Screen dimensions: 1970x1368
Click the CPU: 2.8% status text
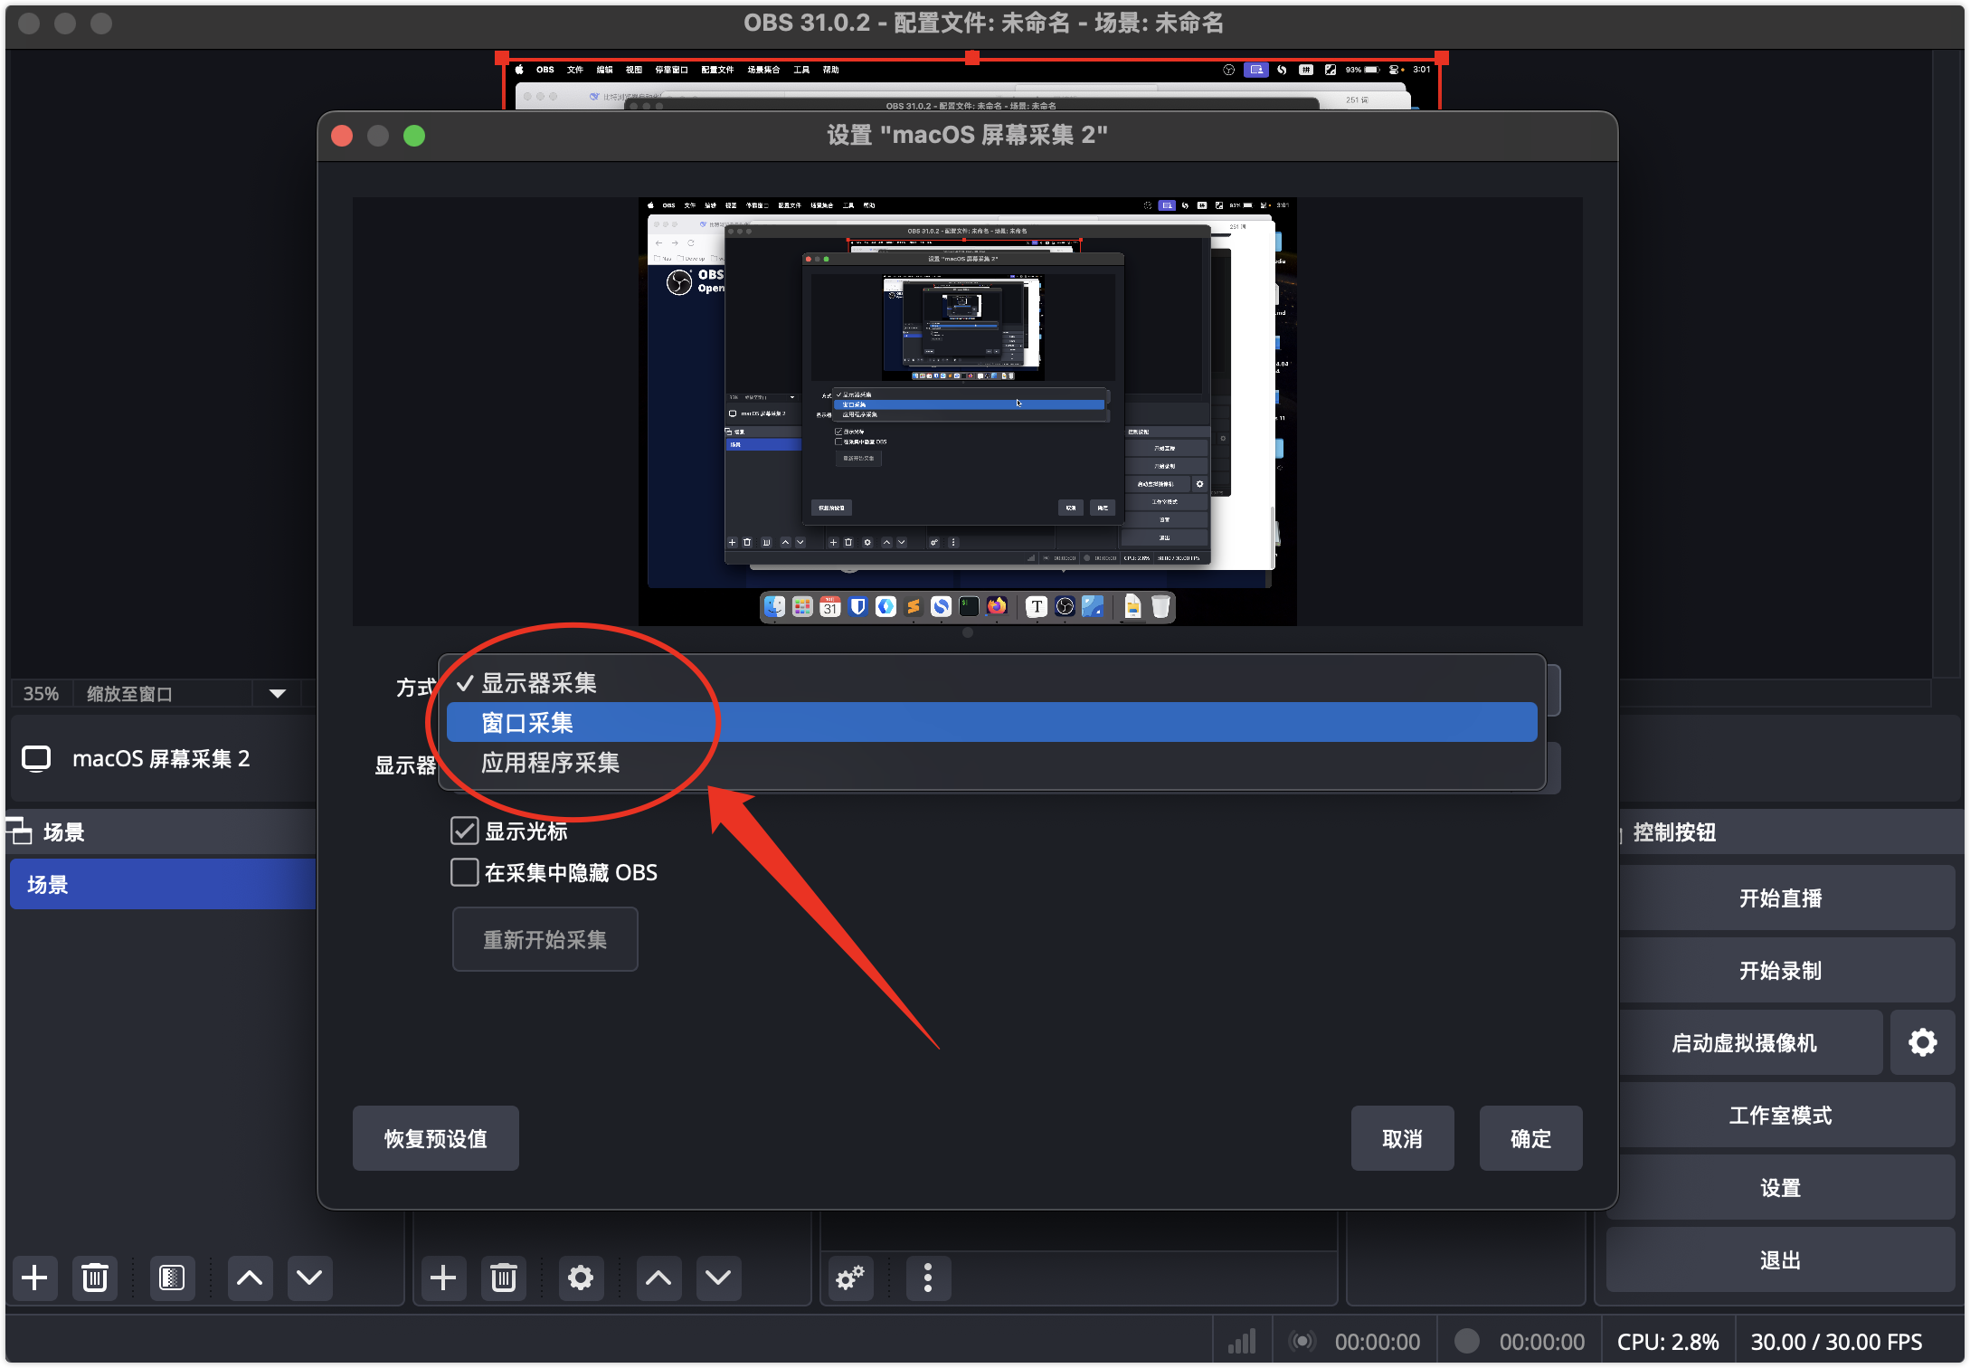(x=1668, y=1341)
